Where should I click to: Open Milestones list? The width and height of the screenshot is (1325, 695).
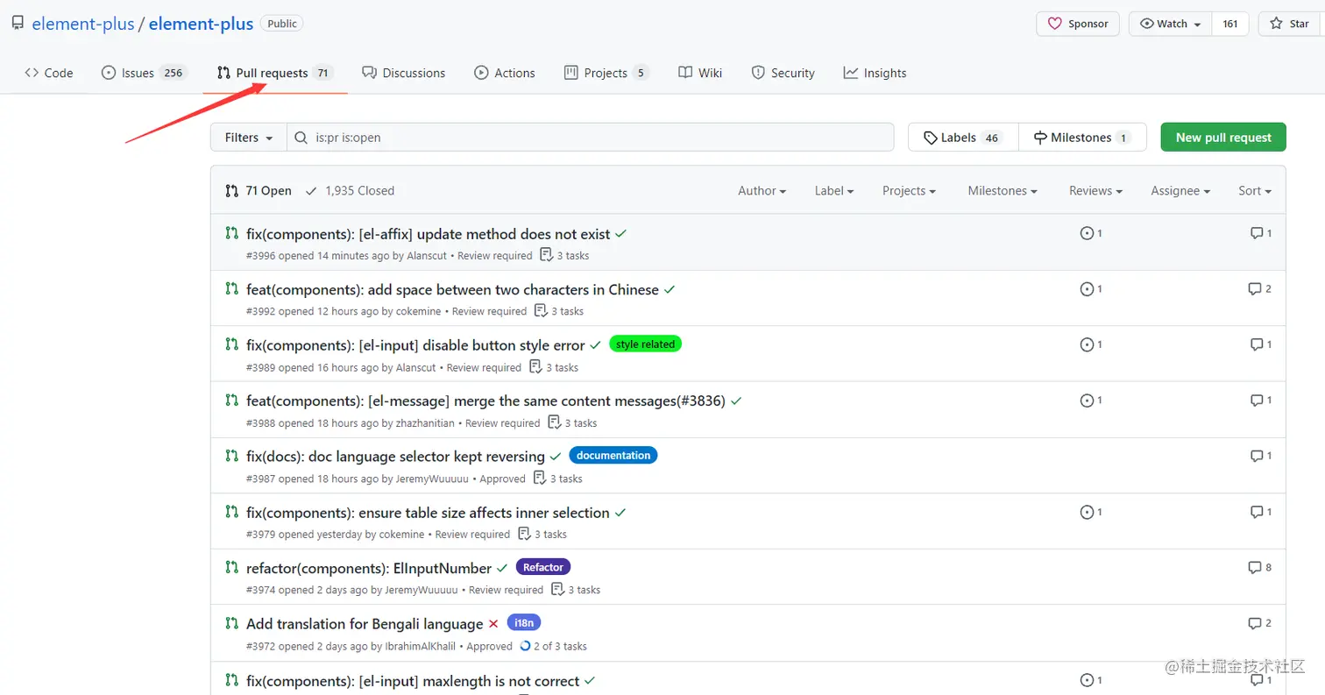click(x=1082, y=138)
